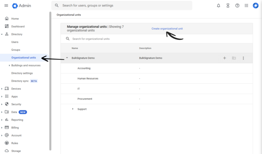
Task: Click the sidebar vertical scrollbar
Action: (x=50, y=81)
